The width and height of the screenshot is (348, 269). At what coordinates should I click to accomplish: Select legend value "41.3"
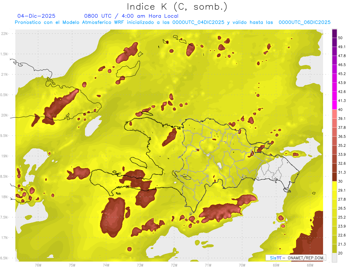coord(342,101)
